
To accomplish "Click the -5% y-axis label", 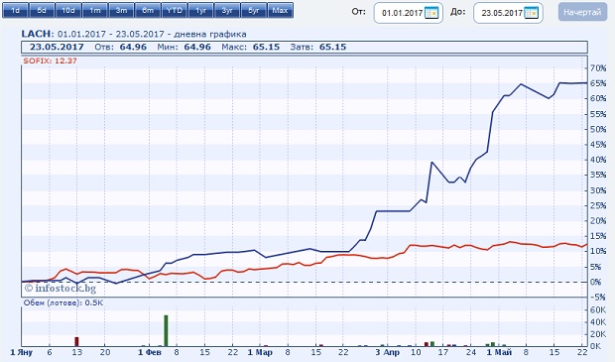I will 598,298.
